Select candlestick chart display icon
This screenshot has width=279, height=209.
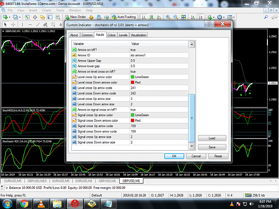click(x=151, y=17)
